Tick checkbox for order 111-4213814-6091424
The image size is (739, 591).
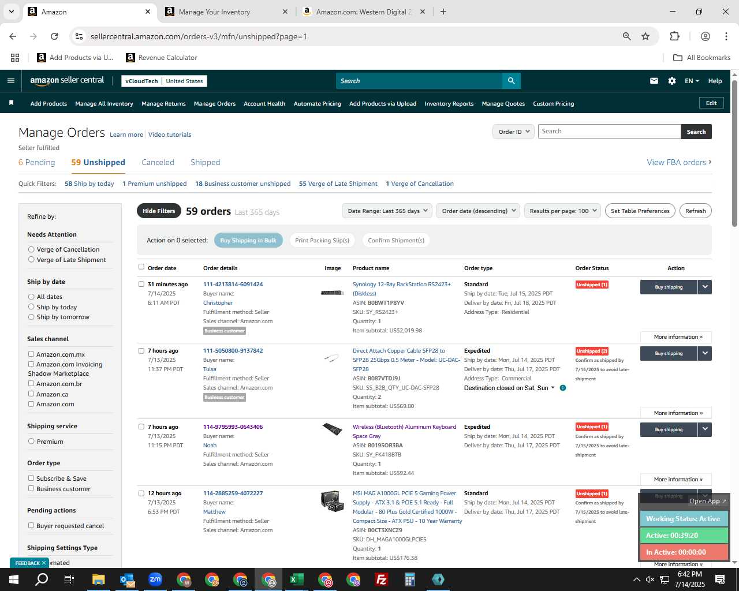point(141,284)
